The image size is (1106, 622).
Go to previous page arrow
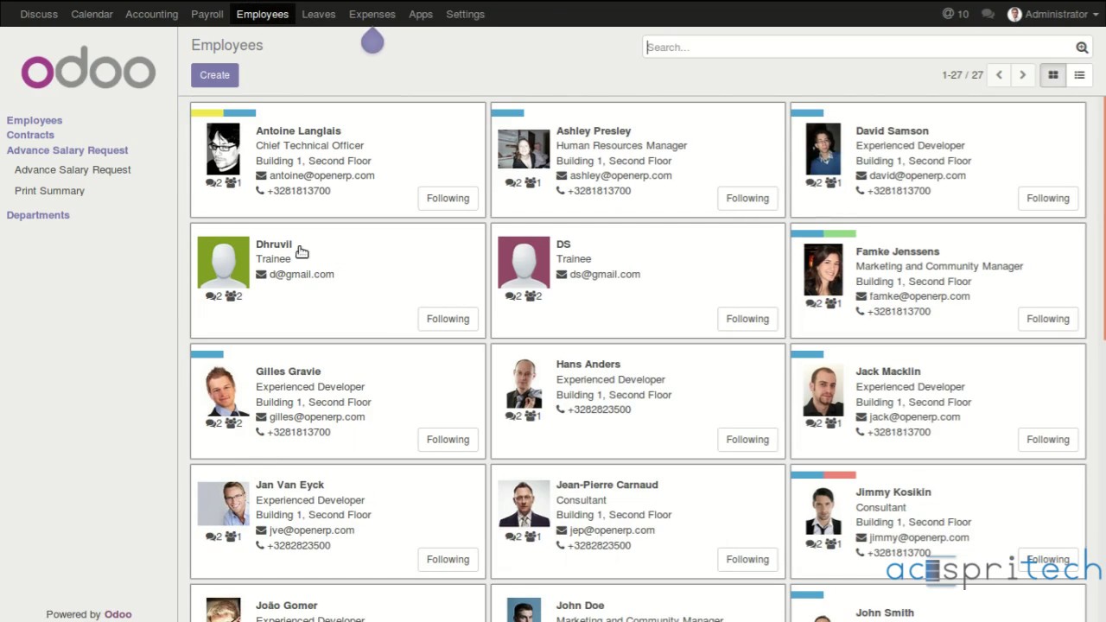tap(999, 75)
